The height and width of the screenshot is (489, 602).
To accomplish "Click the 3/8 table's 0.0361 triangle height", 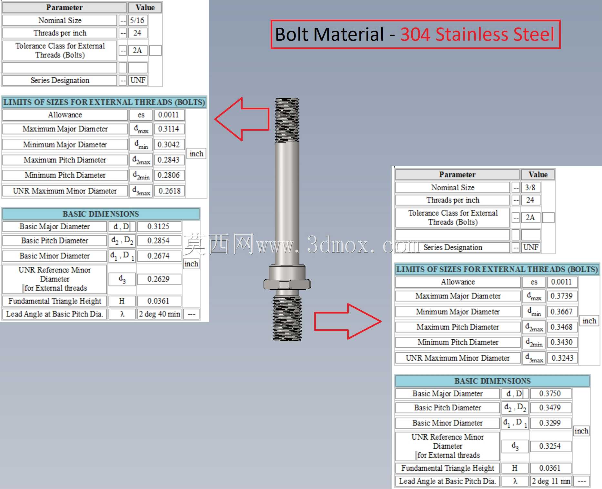I will pyautogui.click(x=550, y=468).
